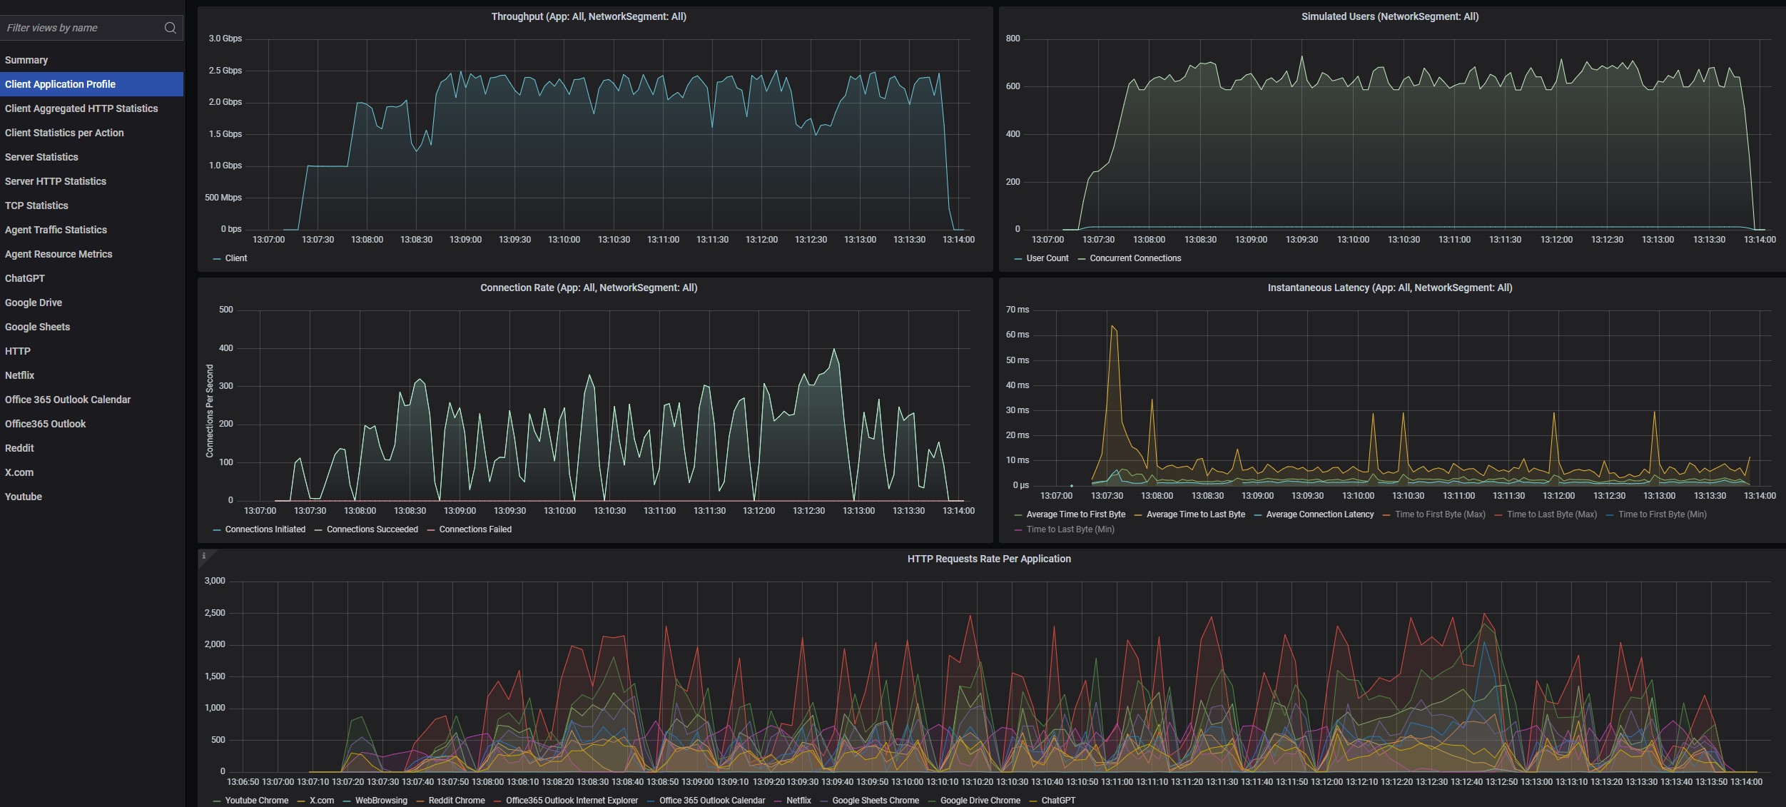This screenshot has width=1786, height=807.
Task: Open Server HTTP Statistics view
Action: [56, 181]
